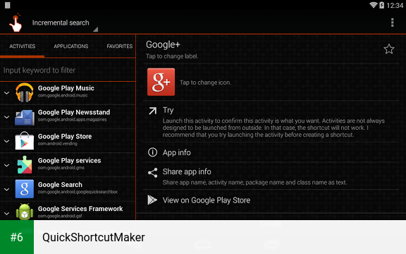406x254 pixels.
Task: Switch to the Favorites tab
Action: coord(119,46)
